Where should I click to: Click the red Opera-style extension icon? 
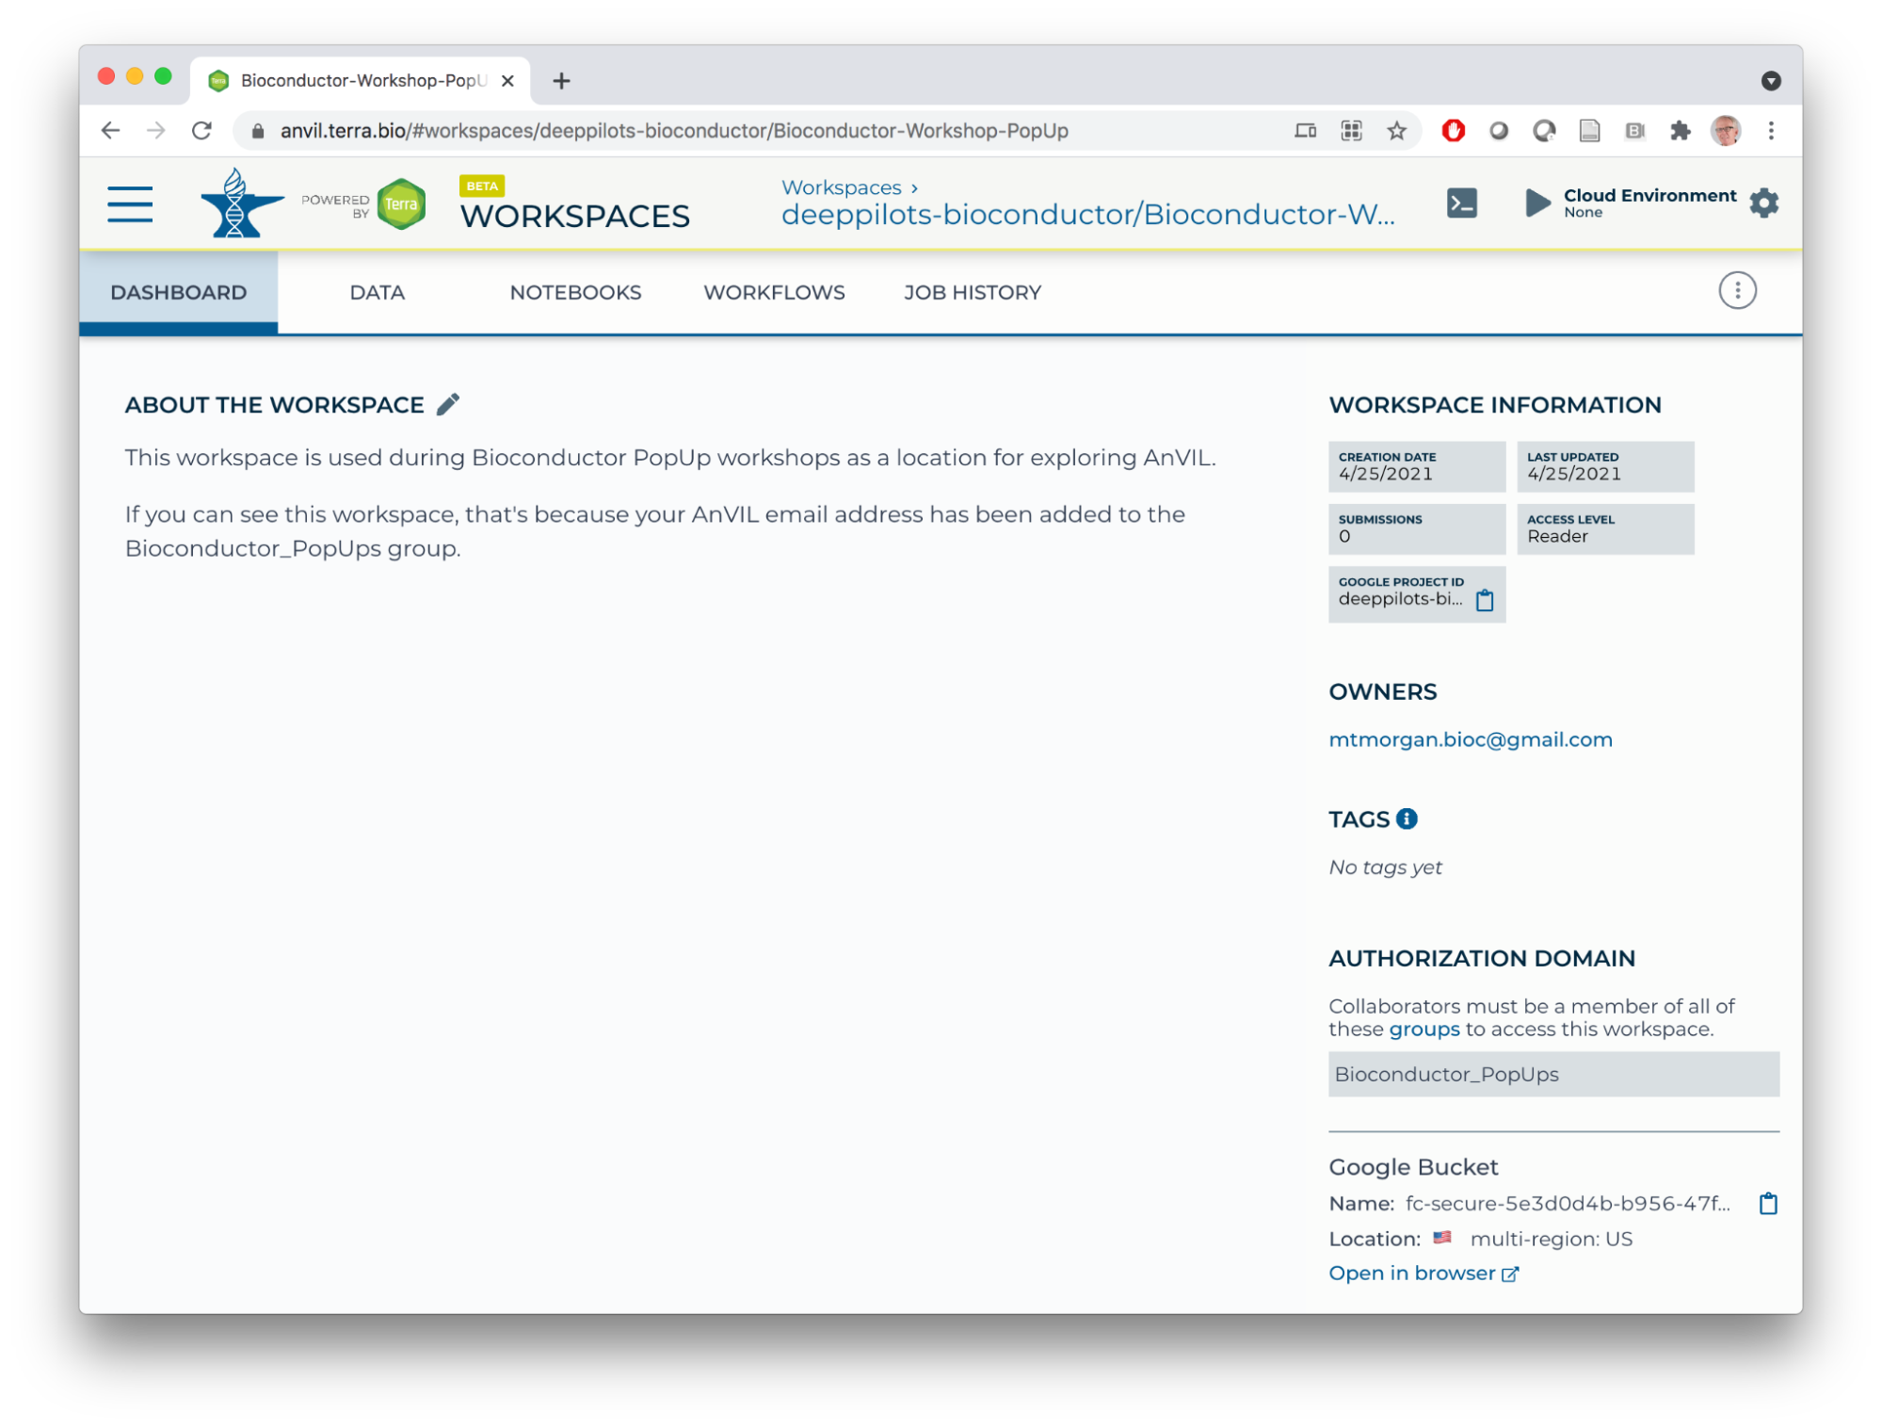[1453, 130]
